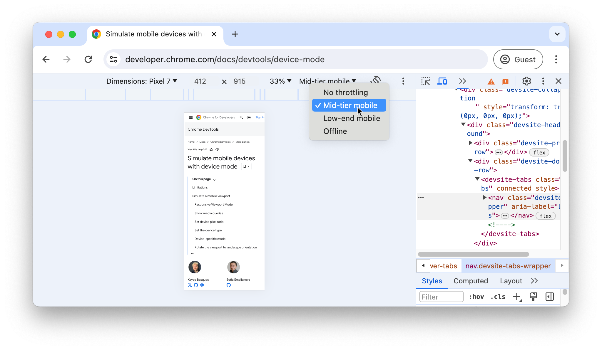Click the Styles filter input field
Image resolution: width=602 pixels, height=350 pixels.
coord(441,296)
